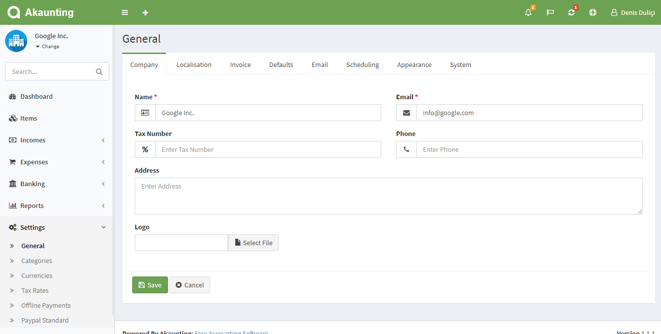Click the General page heading

[142, 39]
